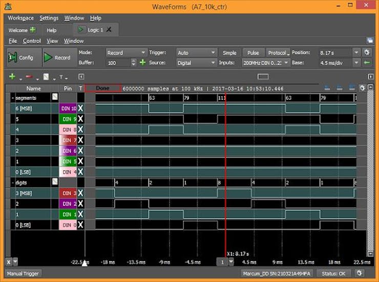This screenshot has height=282, width=379.
Task: Click green plus icon next to Buffer
Action: click(x=142, y=62)
